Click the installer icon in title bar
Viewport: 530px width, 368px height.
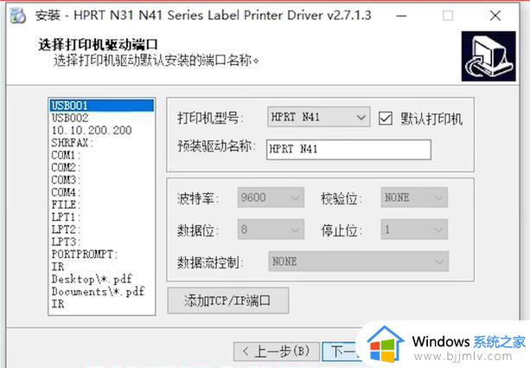coord(17,16)
